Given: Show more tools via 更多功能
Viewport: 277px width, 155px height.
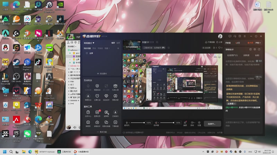Looking at the screenshot, I should click(x=102, y=132).
